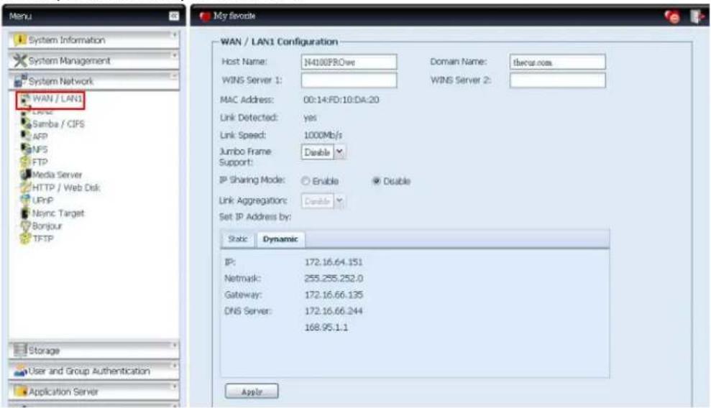Open Samba / CIFS settings

(58, 124)
